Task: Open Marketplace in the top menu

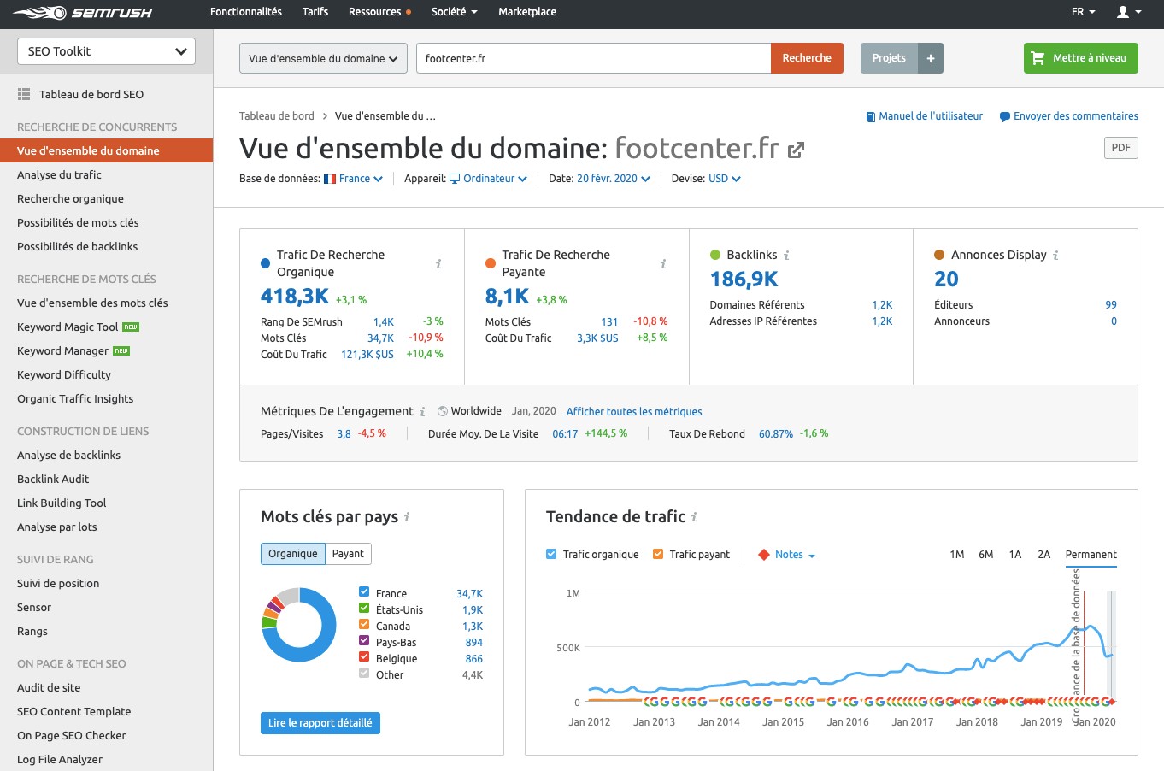Action: (x=527, y=12)
